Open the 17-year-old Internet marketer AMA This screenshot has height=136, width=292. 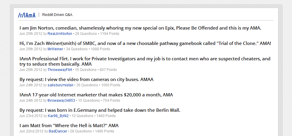pyautogui.click(x=96, y=95)
